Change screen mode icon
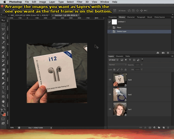This screenshot has height=139, width=174. click(x=3, y=123)
